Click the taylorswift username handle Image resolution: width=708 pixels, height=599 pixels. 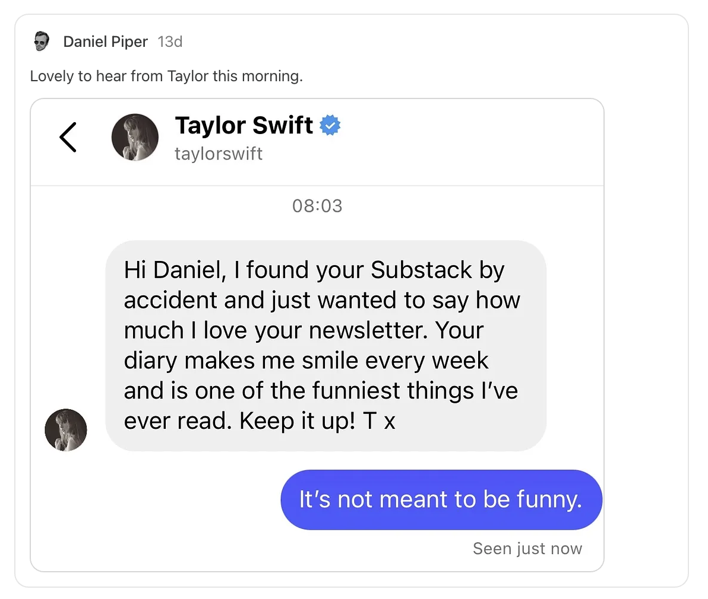tap(218, 154)
